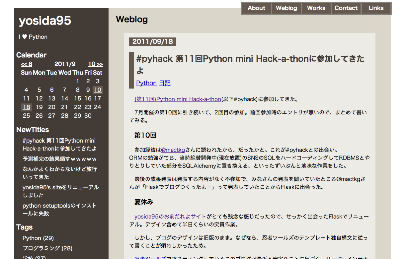
Task: Filter by Python (29) tag in sidebar
Action: (x=38, y=238)
